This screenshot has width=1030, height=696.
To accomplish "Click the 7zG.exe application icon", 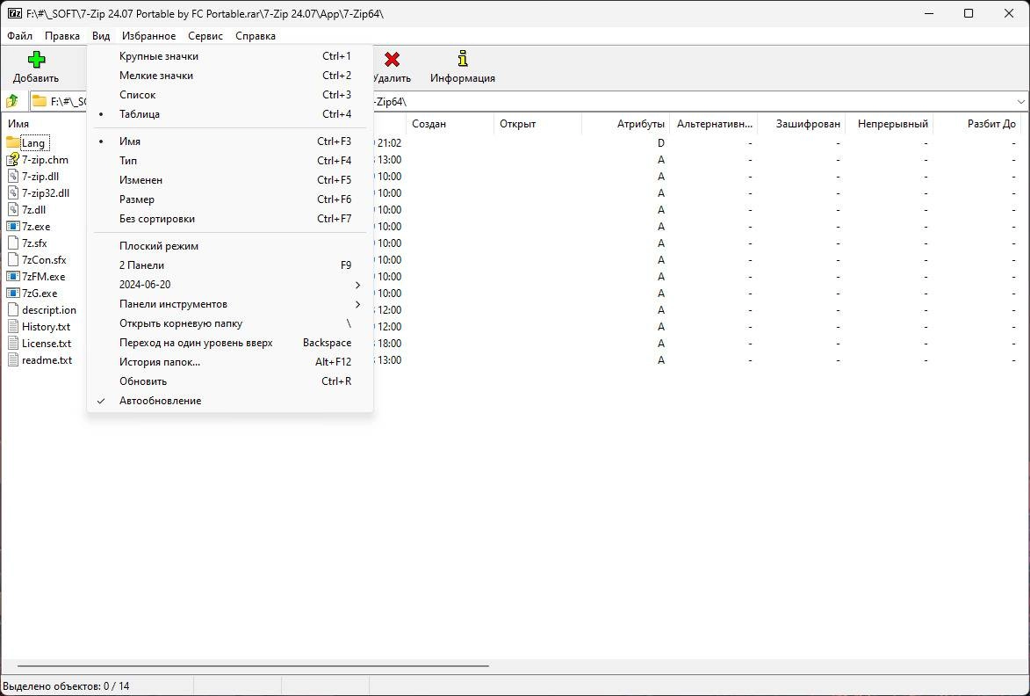I will [13, 294].
